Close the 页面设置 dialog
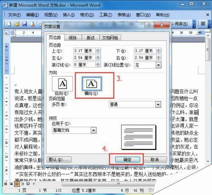 [162, 25]
